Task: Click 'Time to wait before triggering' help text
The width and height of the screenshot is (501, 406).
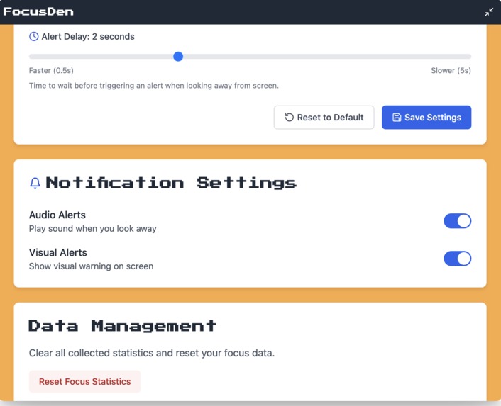Action: click(x=154, y=86)
